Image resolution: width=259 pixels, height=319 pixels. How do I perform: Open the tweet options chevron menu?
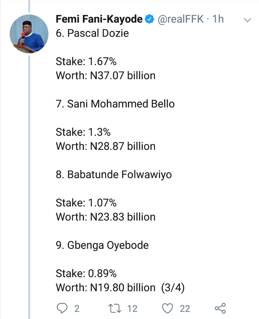[247, 20]
